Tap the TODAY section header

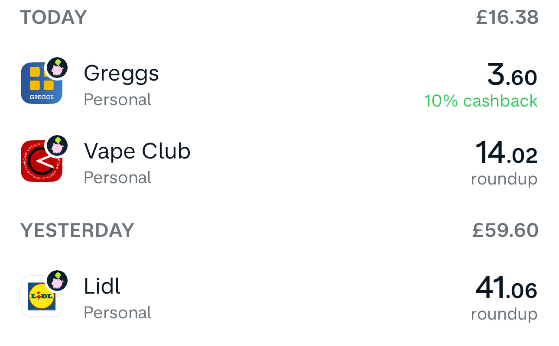click(54, 17)
